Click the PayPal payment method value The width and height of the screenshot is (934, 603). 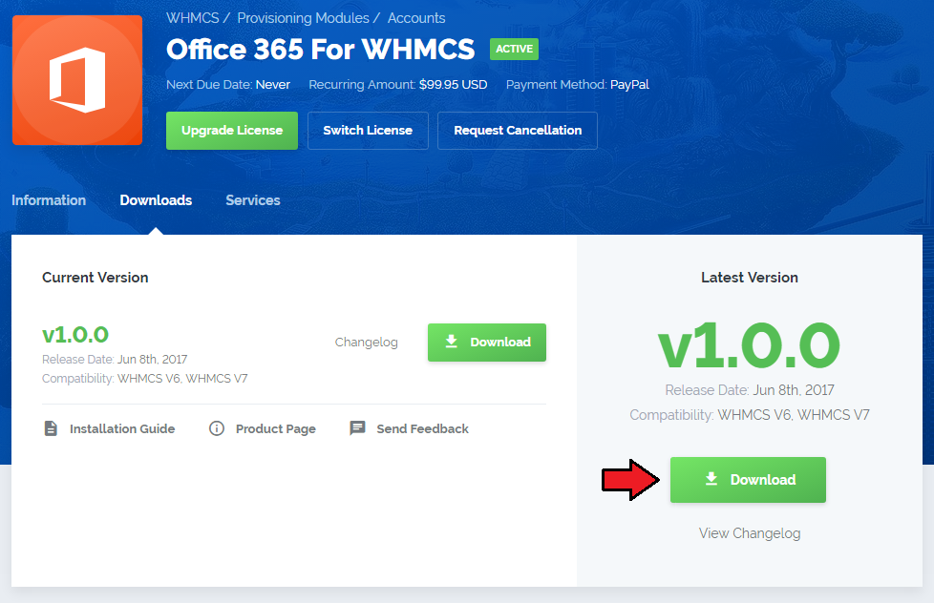[629, 85]
